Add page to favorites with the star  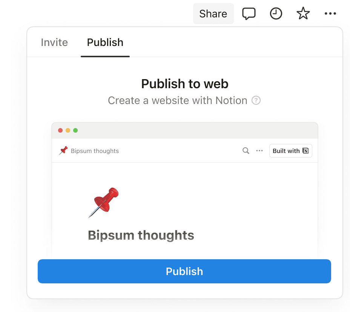click(x=303, y=14)
